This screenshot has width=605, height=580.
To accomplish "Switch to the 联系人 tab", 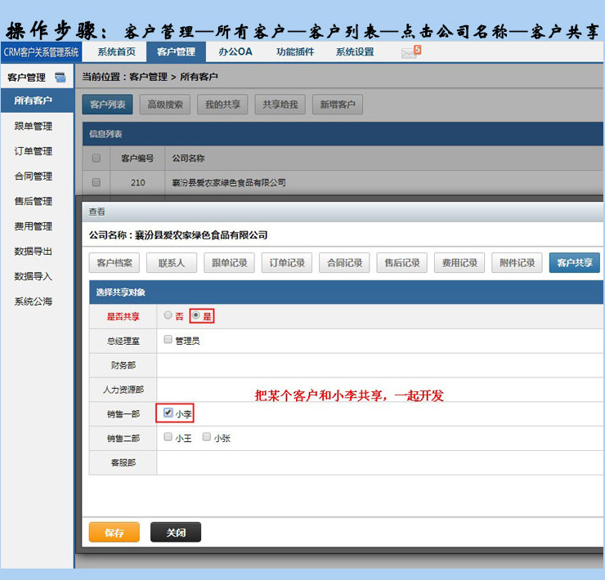I will tap(172, 263).
